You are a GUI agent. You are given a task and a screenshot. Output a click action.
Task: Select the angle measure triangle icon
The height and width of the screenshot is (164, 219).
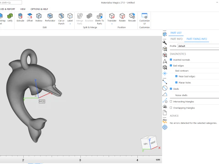coord(165,94)
